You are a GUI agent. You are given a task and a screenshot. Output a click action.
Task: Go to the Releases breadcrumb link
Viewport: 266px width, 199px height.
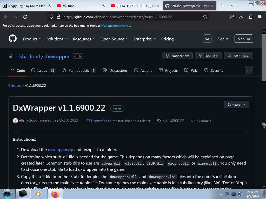pos(15,86)
